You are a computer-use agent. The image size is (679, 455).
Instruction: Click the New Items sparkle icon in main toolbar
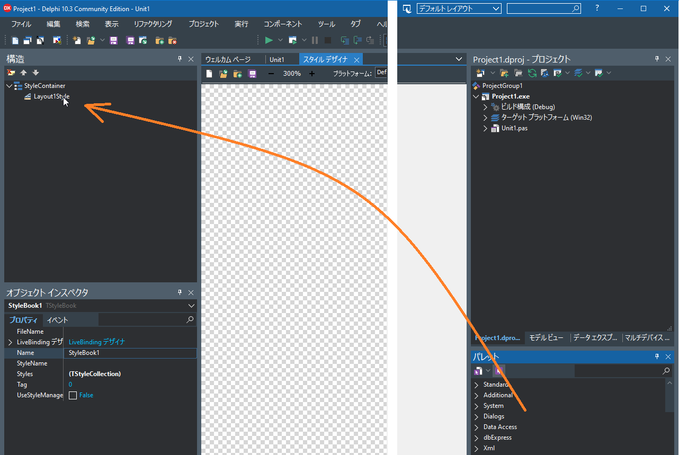[x=77, y=40]
